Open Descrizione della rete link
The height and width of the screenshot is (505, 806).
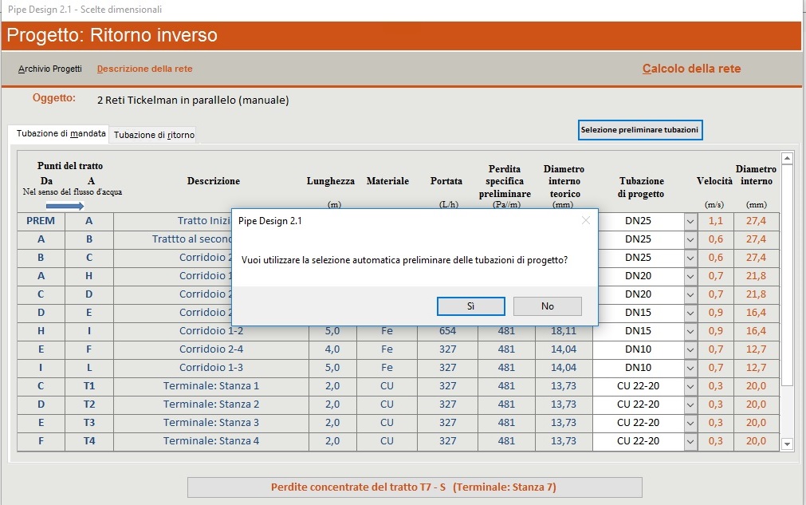click(144, 69)
